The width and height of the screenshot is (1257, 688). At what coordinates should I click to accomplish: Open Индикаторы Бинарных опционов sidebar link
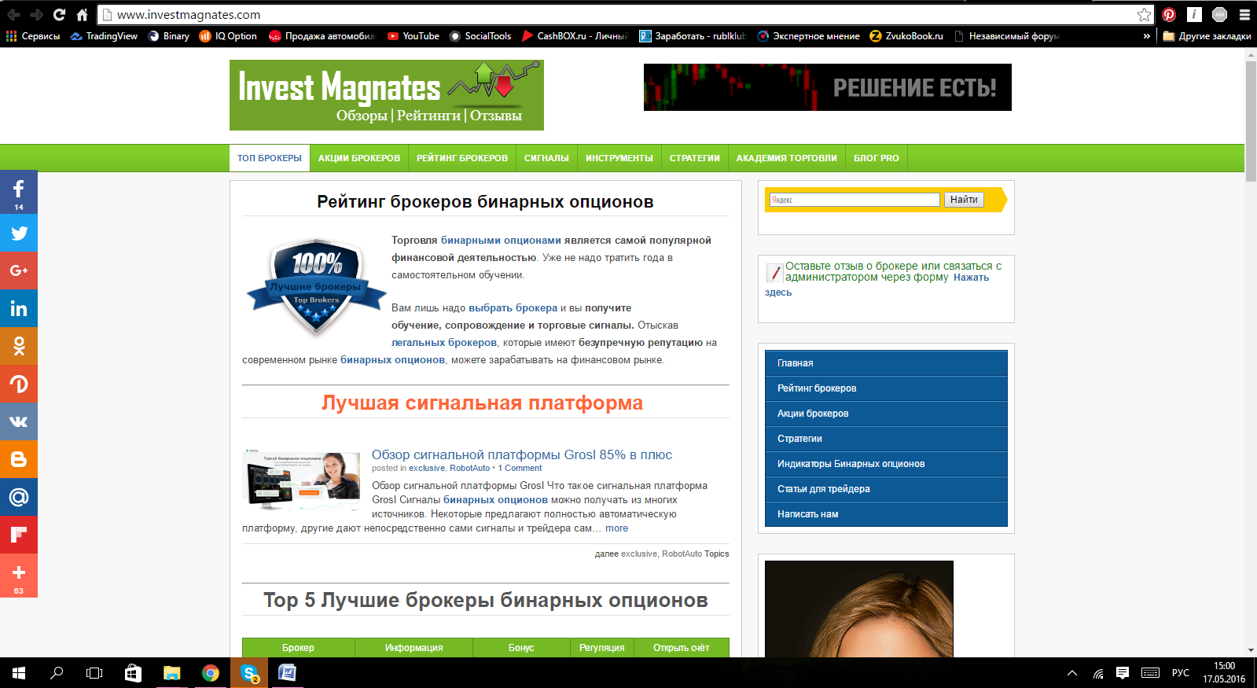886,464
